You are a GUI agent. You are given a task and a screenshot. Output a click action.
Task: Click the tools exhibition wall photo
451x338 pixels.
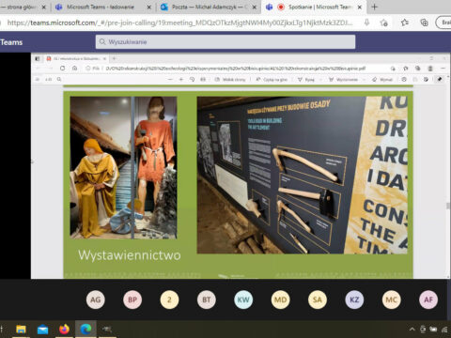pos(302,175)
